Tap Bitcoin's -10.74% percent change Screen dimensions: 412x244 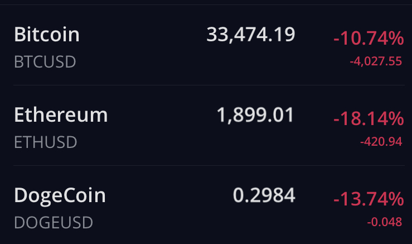368,39
